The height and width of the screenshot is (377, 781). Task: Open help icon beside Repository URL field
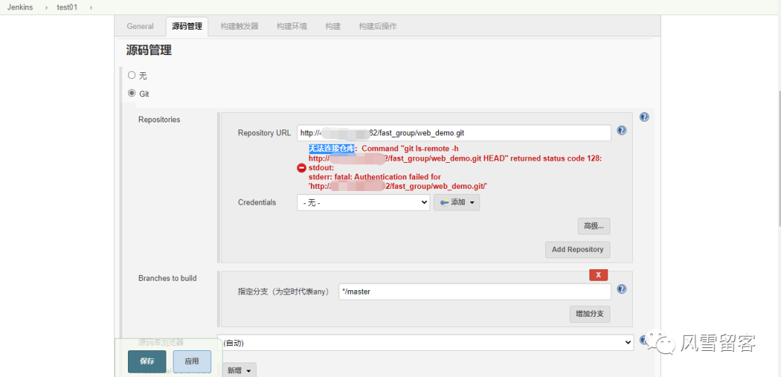click(x=622, y=130)
